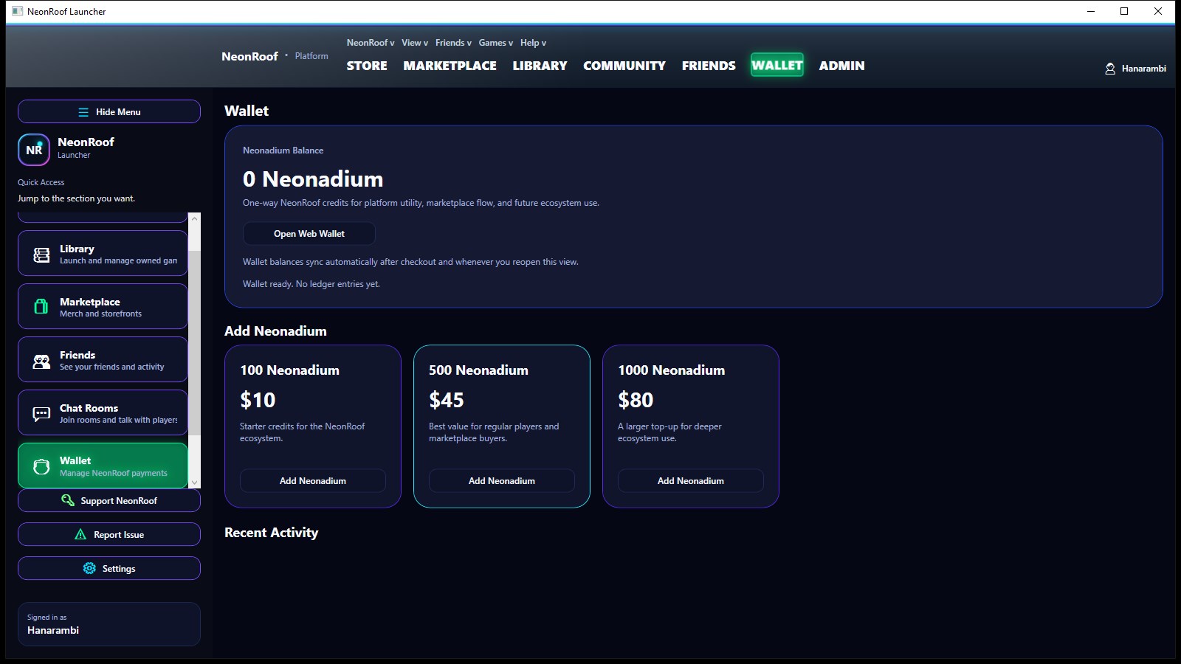Click 'Wallet ready. No ledger entries yet.' text
The height and width of the screenshot is (664, 1181).
coord(311,284)
